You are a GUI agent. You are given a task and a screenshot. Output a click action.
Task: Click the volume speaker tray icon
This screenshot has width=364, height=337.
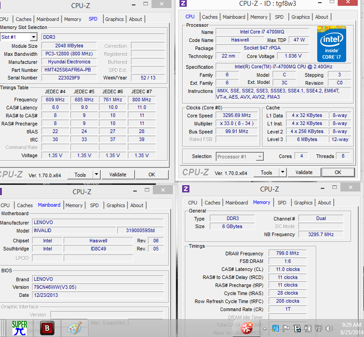click(x=329, y=329)
